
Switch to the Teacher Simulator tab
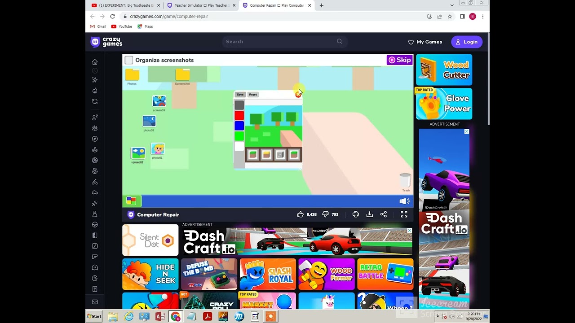201,5
